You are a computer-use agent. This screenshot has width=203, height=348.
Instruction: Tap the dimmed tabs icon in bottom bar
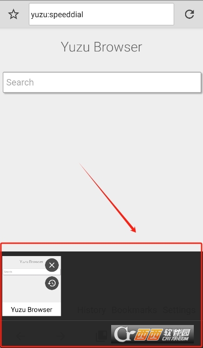(101, 336)
